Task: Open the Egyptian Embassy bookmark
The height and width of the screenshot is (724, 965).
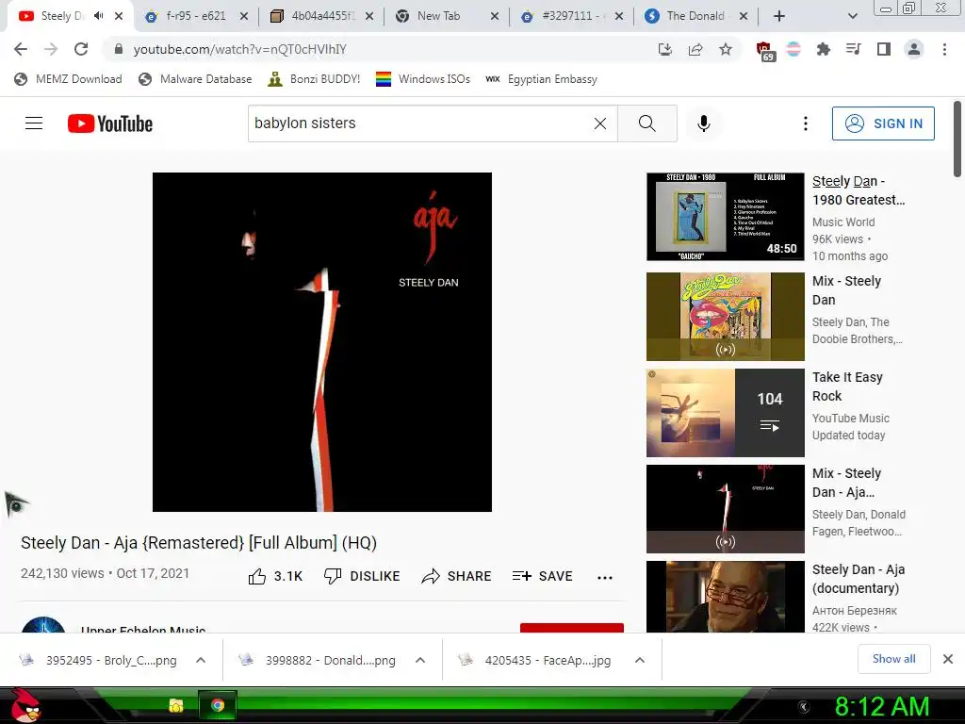Action: [541, 79]
